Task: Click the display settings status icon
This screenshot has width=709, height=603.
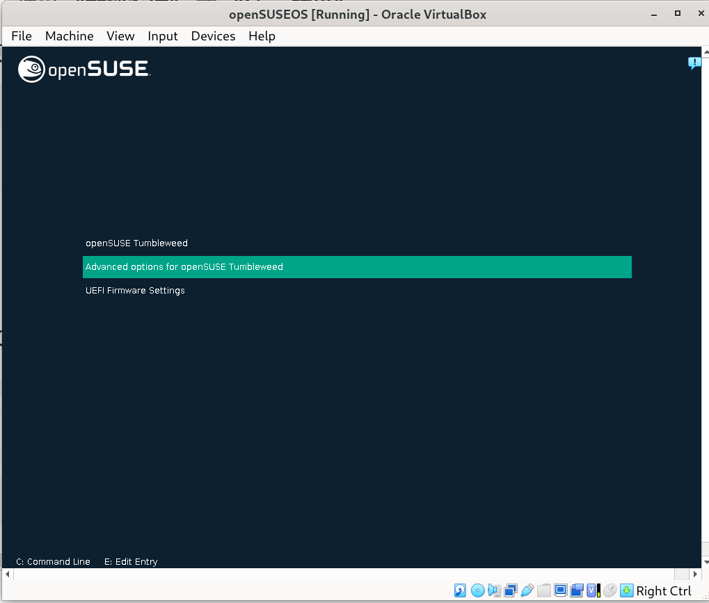Action: pos(560,590)
